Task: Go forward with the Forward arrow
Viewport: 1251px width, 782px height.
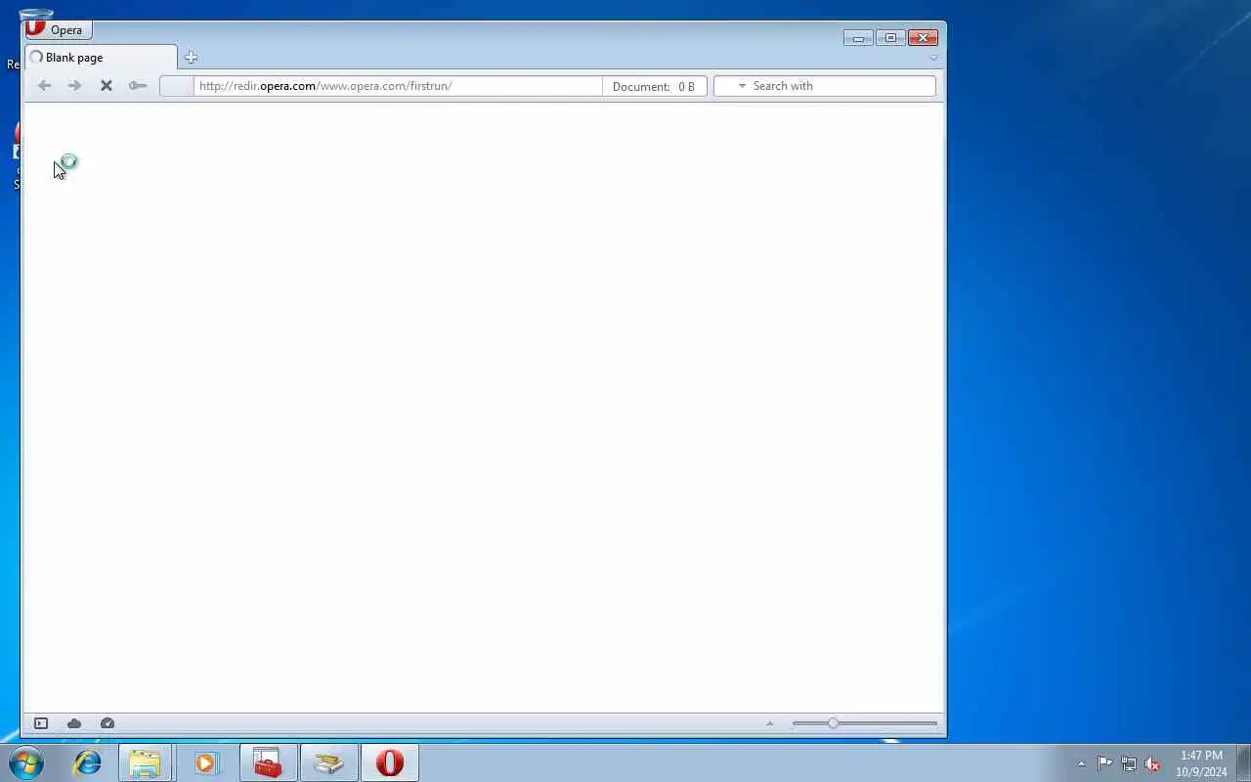Action: tap(75, 86)
